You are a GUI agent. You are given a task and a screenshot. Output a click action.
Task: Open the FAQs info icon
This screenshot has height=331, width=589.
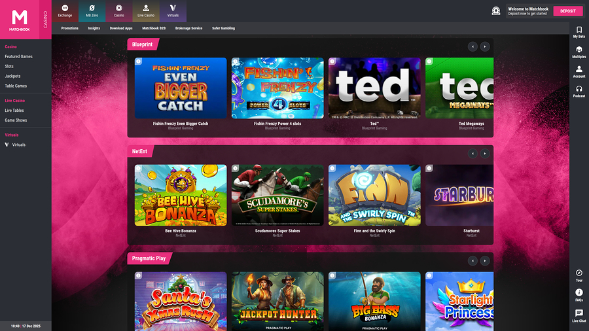point(579,295)
